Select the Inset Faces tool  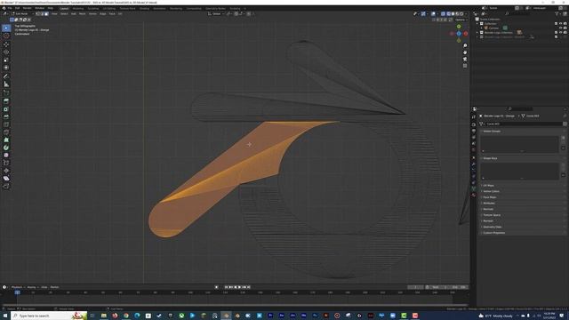coord(6,108)
